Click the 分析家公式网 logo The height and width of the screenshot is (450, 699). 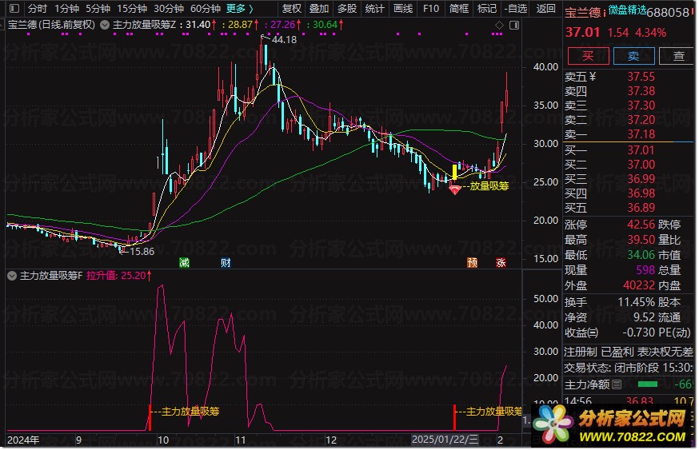(x=612, y=424)
